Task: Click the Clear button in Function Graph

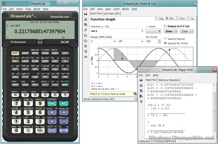Action: click(185, 31)
